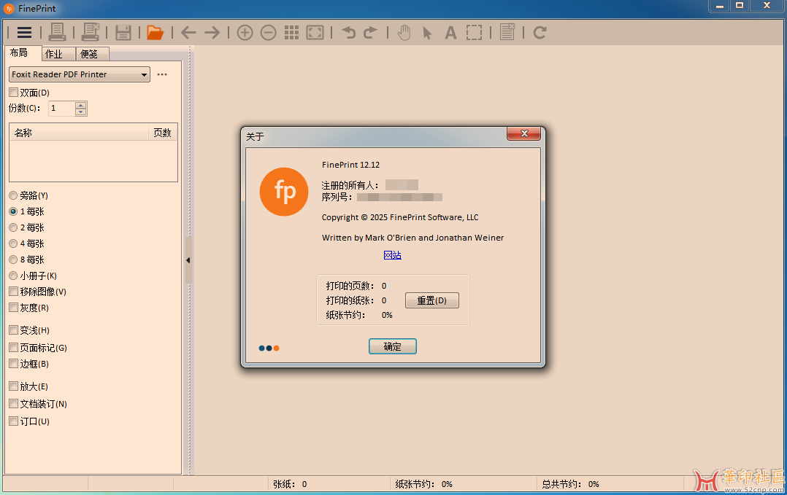Select the 1 每张 radio option
787x495 pixels.
pos(14,211)
